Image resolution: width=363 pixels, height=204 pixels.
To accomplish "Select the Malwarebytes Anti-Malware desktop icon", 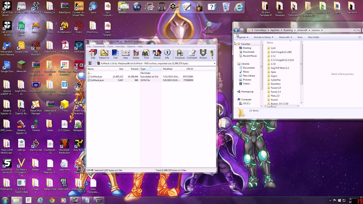I will [x=7, y=48].
